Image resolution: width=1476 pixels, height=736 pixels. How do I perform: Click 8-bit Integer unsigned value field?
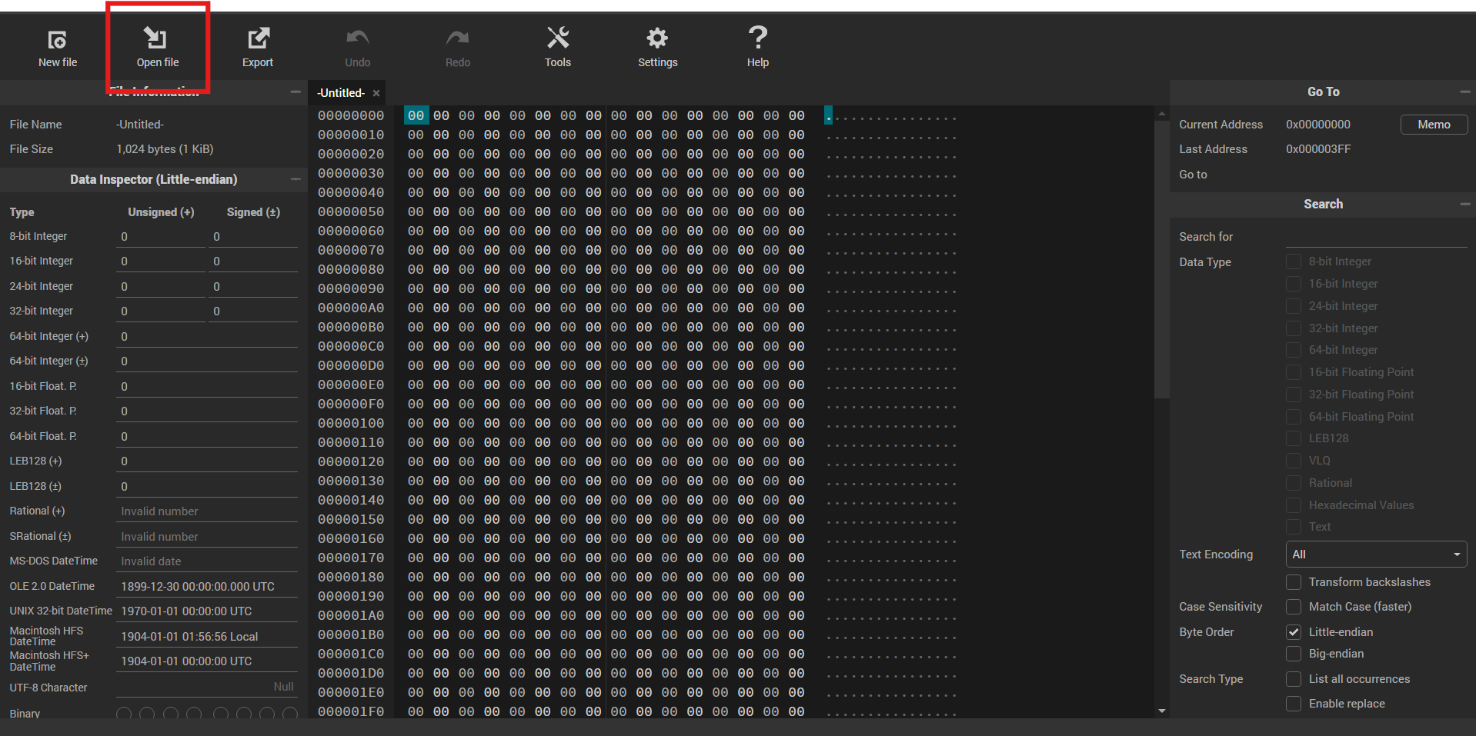pos(160,237)
